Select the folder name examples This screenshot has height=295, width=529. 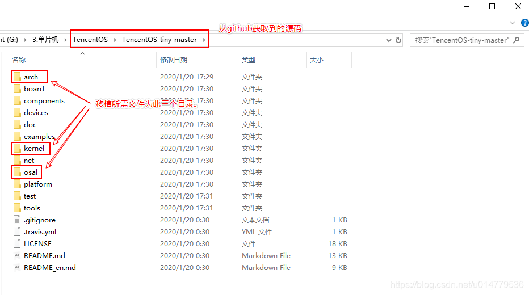[39, 137]
